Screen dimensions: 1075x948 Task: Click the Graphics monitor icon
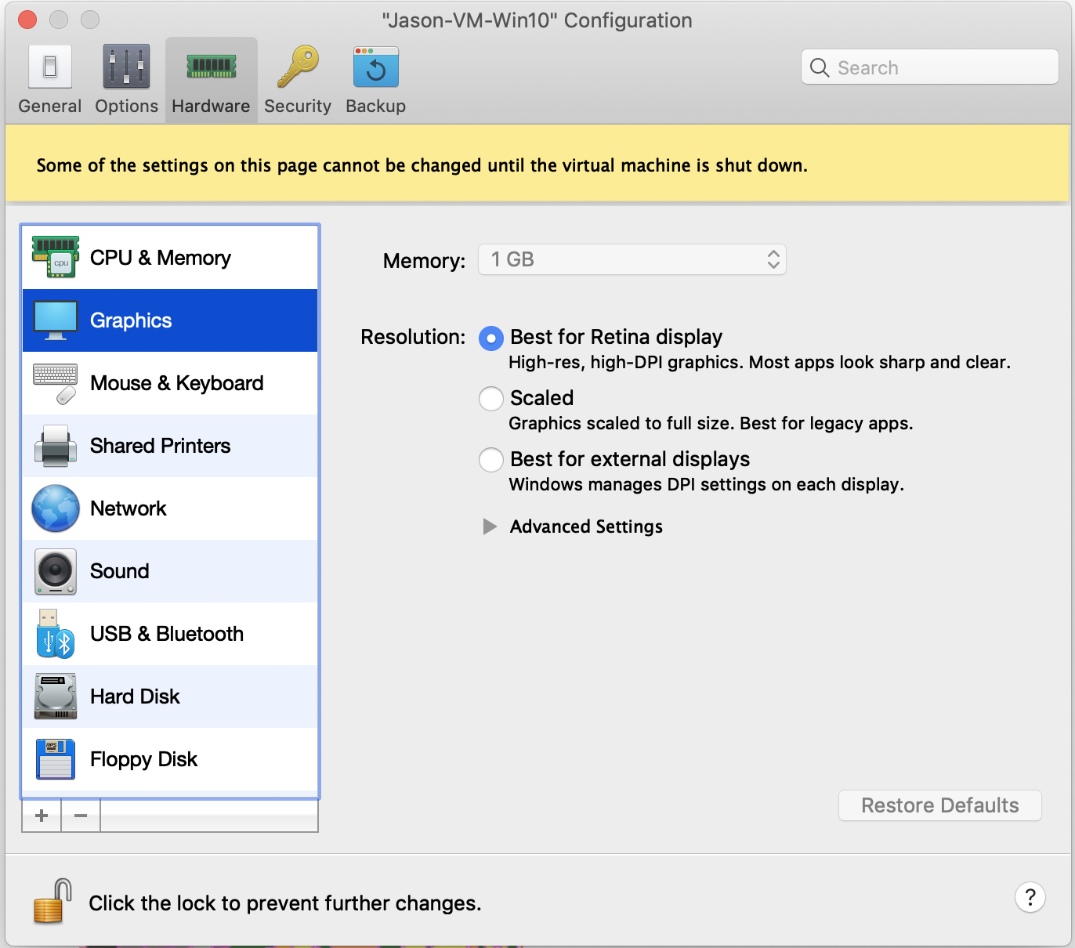(x=56, y=320)
